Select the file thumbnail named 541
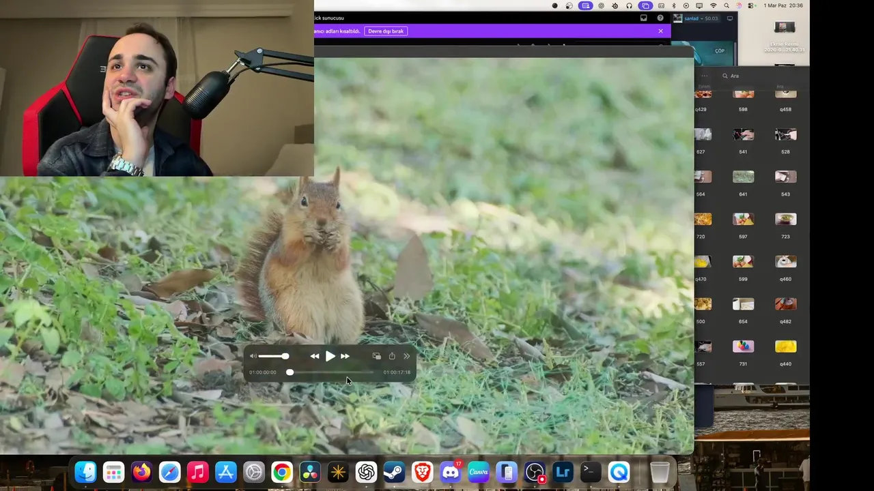 click(x=743, y=134)
